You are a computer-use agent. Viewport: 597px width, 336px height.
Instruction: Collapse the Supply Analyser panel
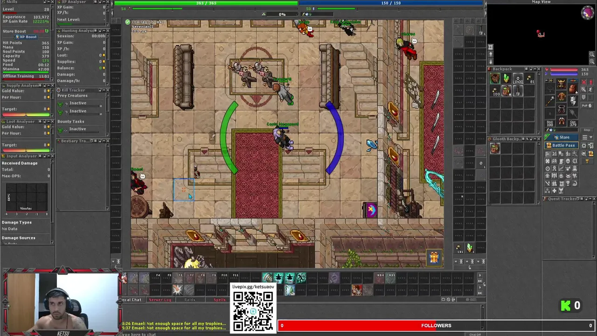[x=49, y=85]
